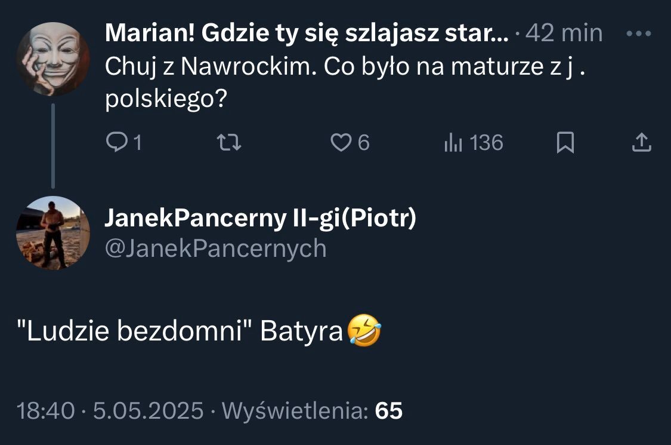
Task: Click the like count '6' next to heart
Action: point(363,142)
